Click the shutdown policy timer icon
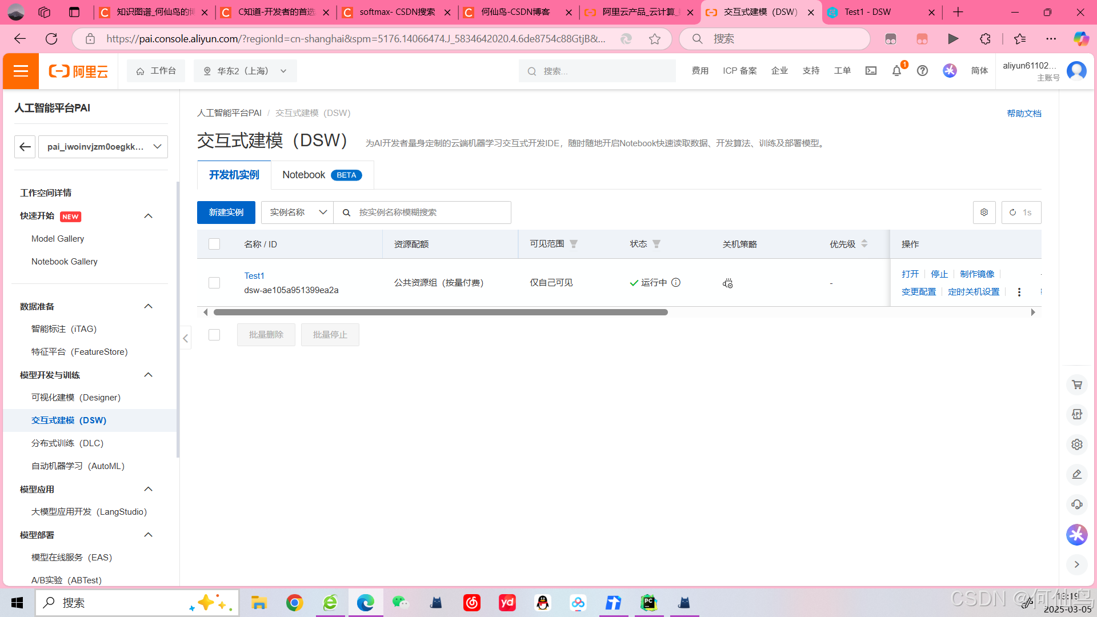 (x=727, y=283)
